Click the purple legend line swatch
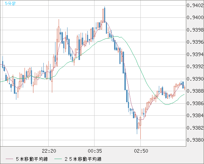 point(9,159)
